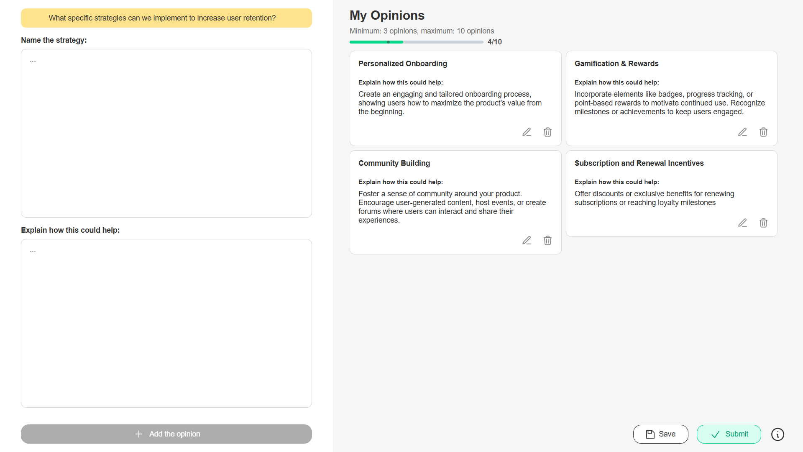Image resolution: width=803 pixels, height=452 pixels.
Task: Edit the Community Building opinion
Action: [x=527, y=241]
